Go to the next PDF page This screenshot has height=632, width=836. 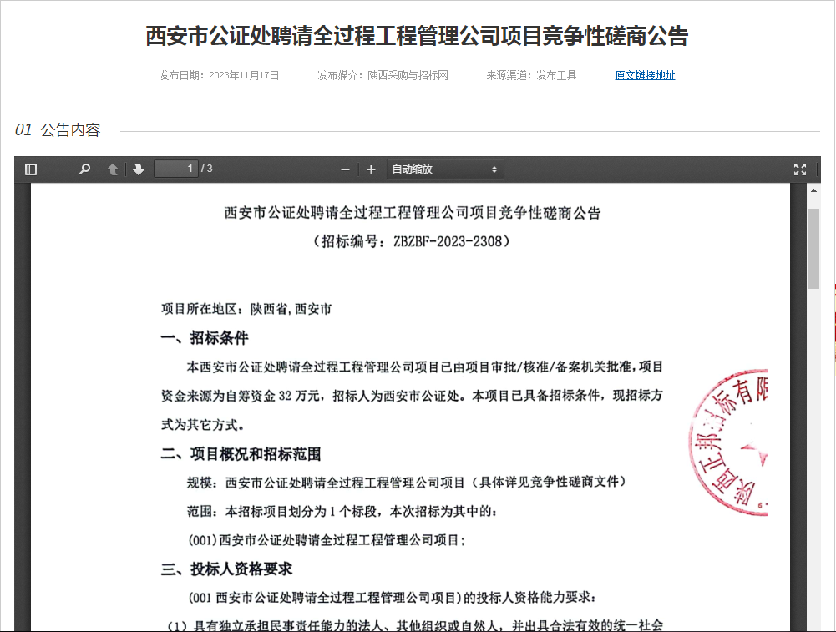point(139,169)
